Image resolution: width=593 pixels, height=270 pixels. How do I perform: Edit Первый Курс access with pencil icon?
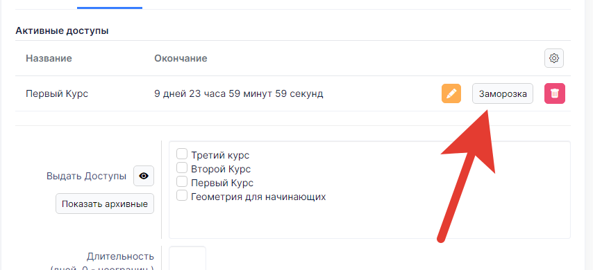tap(451, 93)
